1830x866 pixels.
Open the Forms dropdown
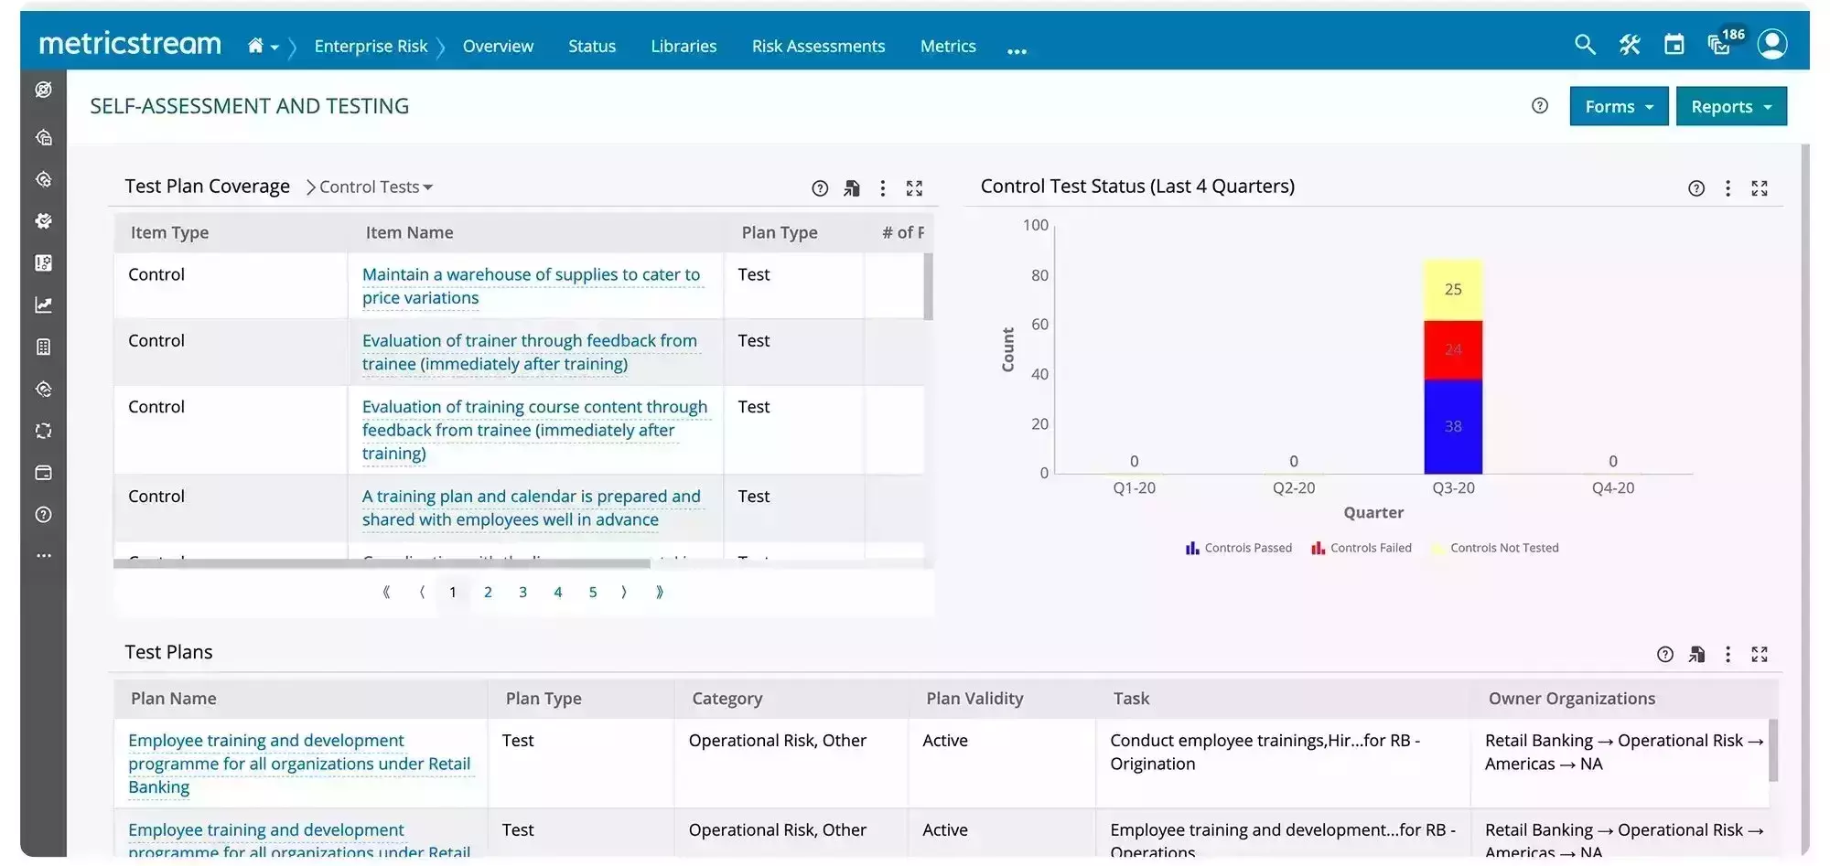tap(1619, 106)
